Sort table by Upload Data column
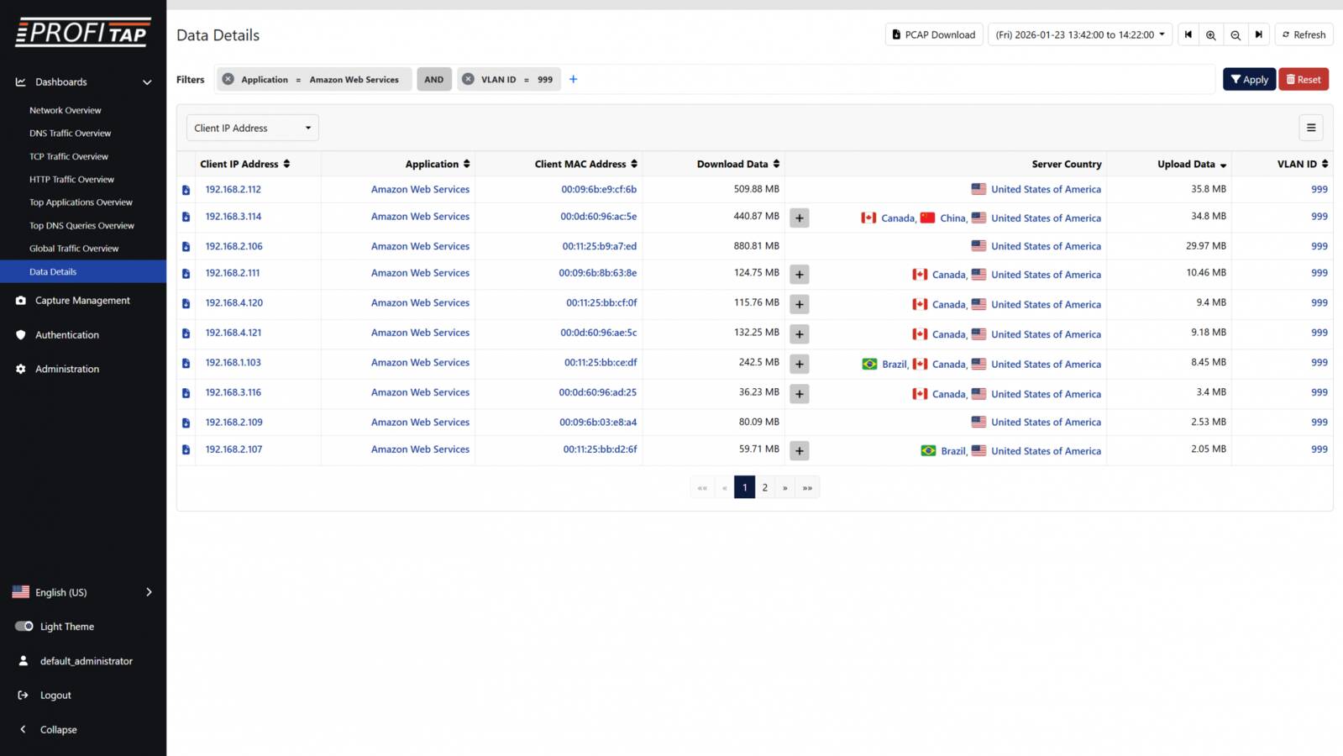1343x756 pixels. (x=1191, y=165)
